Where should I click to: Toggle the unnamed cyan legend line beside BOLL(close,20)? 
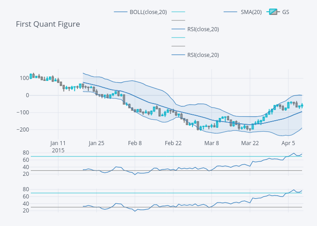[x=178, y=12]
